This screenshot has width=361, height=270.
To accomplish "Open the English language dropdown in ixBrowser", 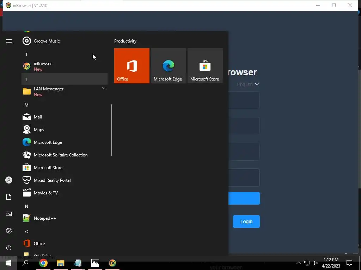I will (248, 84).
